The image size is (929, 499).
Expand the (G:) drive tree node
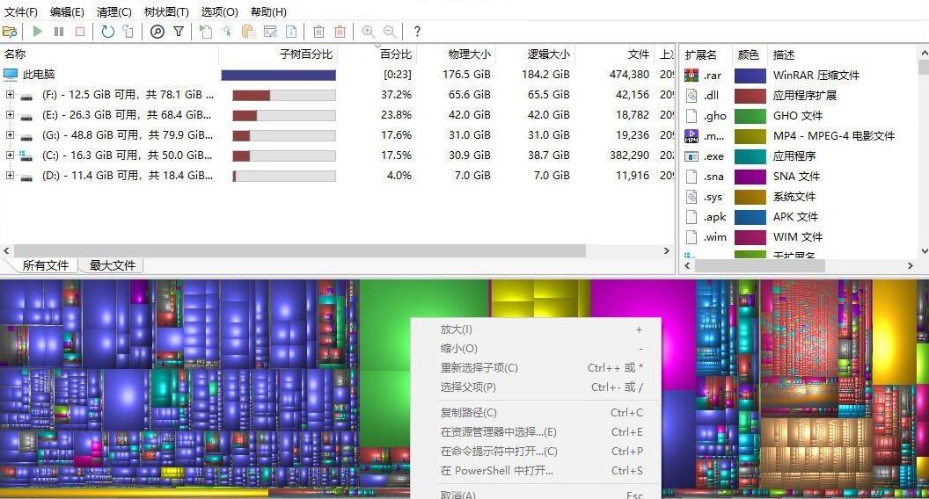coord(11,134)
